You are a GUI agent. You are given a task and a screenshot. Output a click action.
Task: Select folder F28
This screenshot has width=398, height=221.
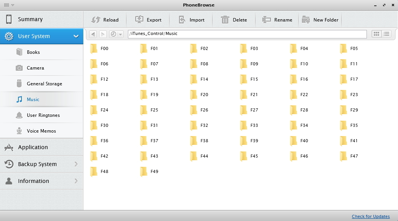tap(299, 110)
